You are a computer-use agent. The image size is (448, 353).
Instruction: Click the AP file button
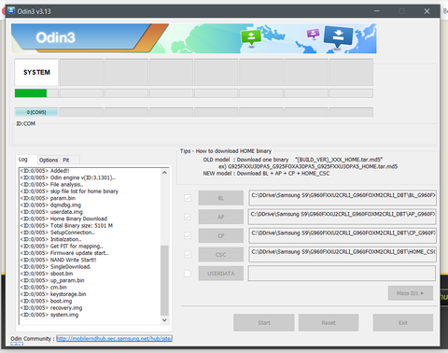221,217
